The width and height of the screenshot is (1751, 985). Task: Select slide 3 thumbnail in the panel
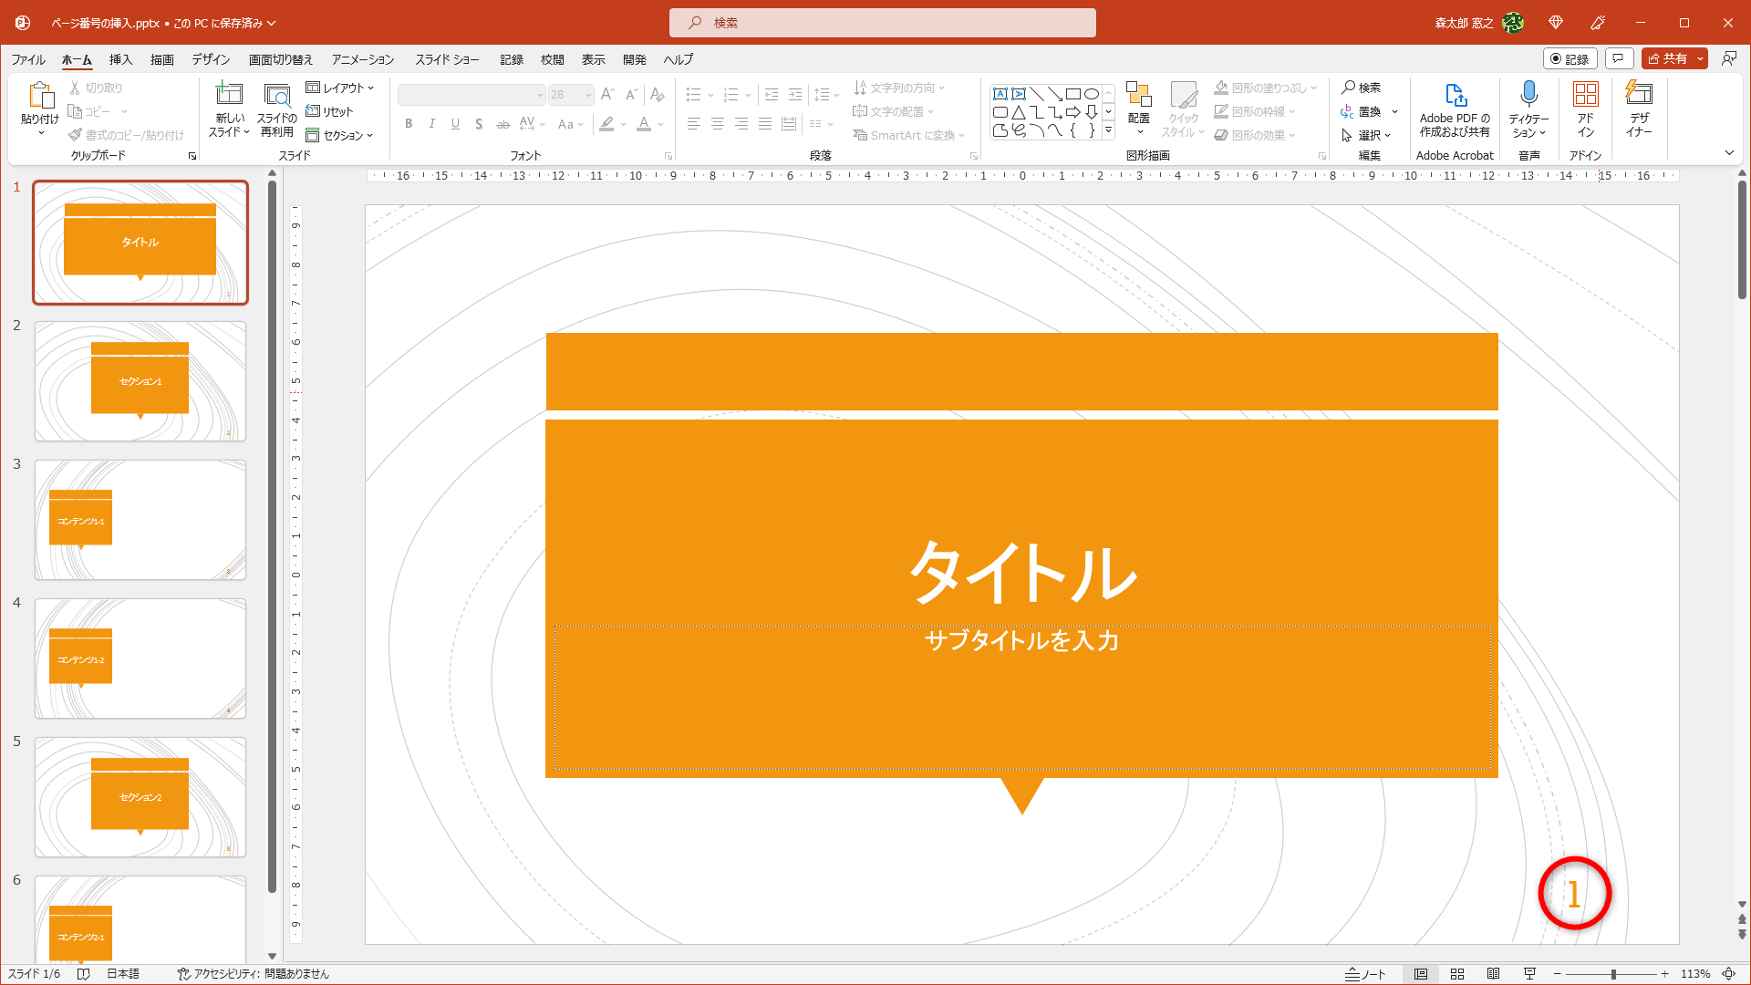[x=140, y=519]
